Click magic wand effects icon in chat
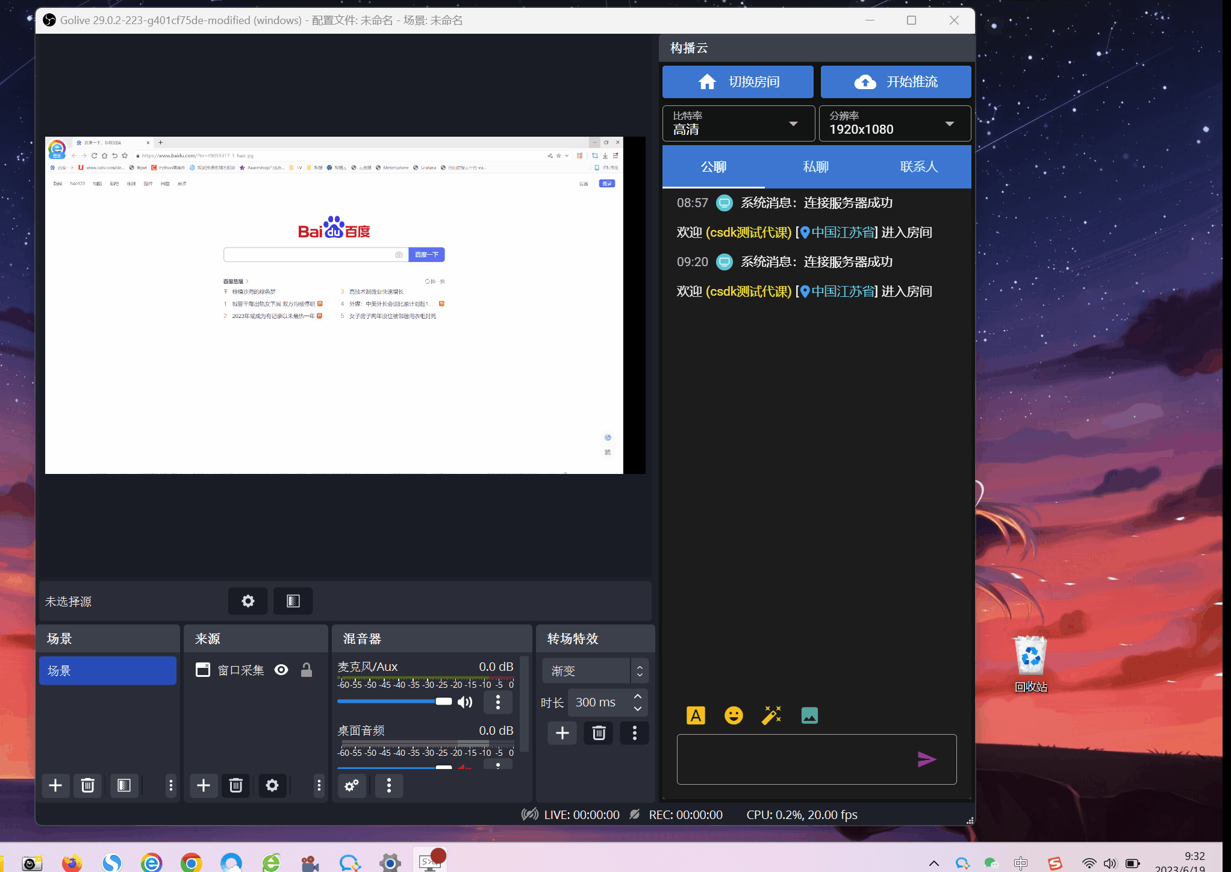Viewport: 1231px width, 872px height. [771, 715]
